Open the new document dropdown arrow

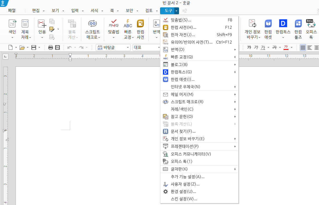coord(16,47)
